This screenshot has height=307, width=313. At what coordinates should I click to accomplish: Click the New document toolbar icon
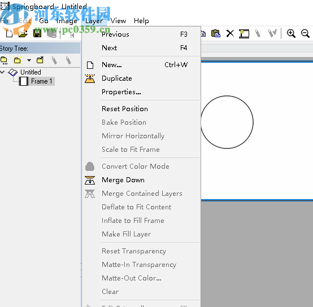coord(9,33)
